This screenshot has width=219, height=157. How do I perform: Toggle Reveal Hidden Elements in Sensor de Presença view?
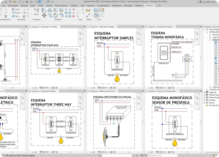tap(167, 152)
